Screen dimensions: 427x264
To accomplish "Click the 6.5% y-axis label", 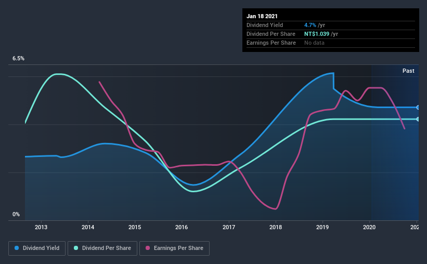I will tap(18, 59).
